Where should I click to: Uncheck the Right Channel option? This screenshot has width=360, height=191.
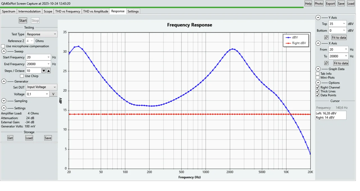[x=318, y=88]
